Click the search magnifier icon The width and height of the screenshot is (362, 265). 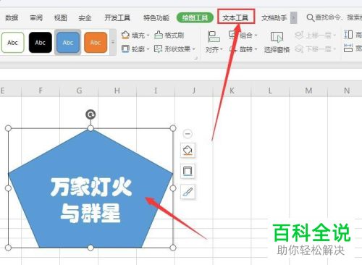pyautogui.click(x=311, y=17)
